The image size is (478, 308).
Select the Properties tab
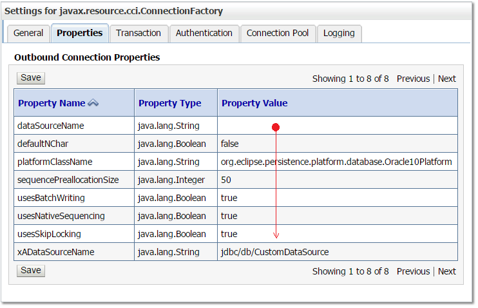[80, 34]
